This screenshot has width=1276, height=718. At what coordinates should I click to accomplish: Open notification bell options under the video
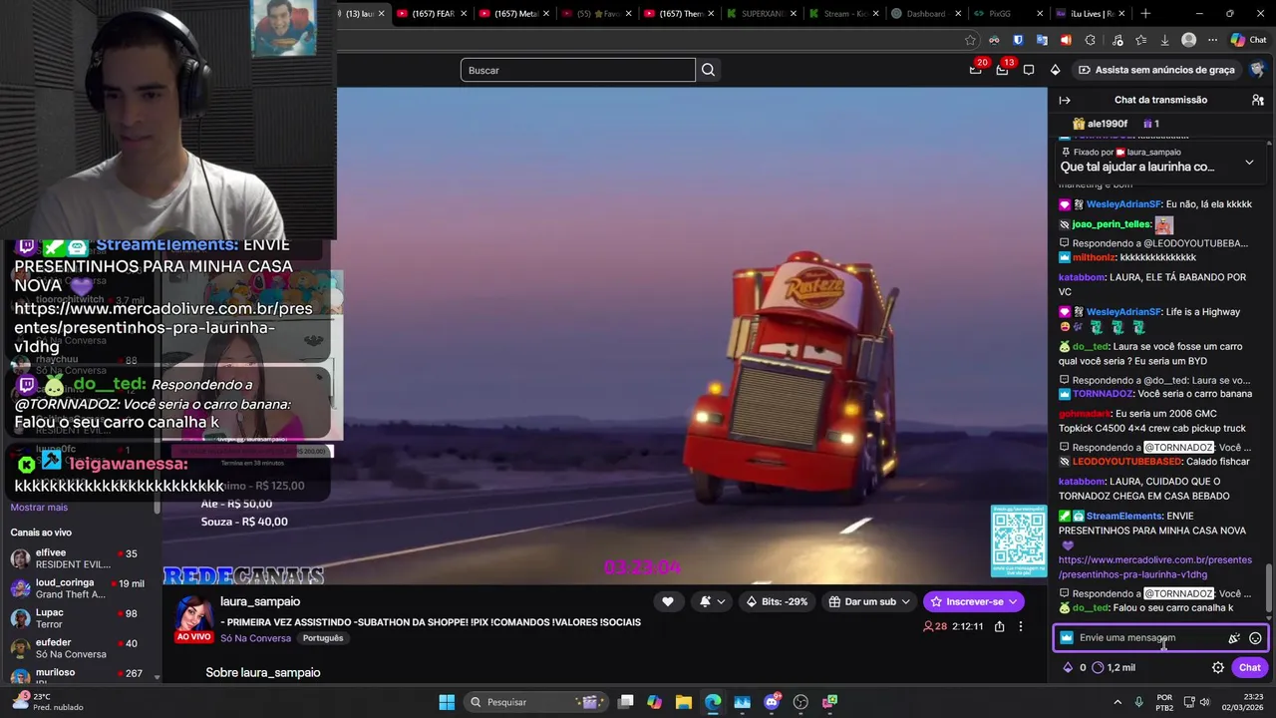[x=712, y=601]
